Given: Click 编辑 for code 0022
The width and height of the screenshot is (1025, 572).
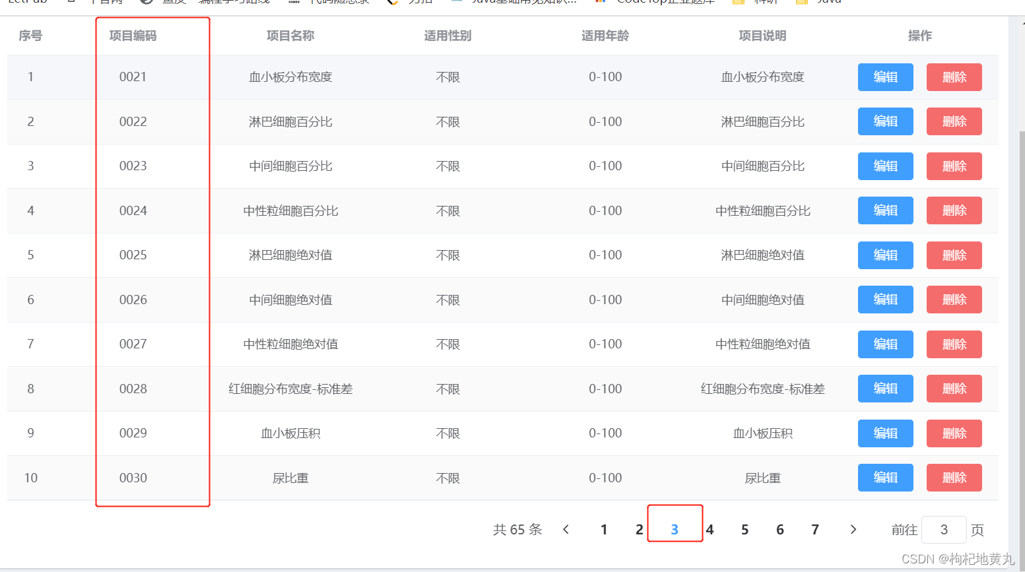Looking at the screenshot, I should 885,121.
